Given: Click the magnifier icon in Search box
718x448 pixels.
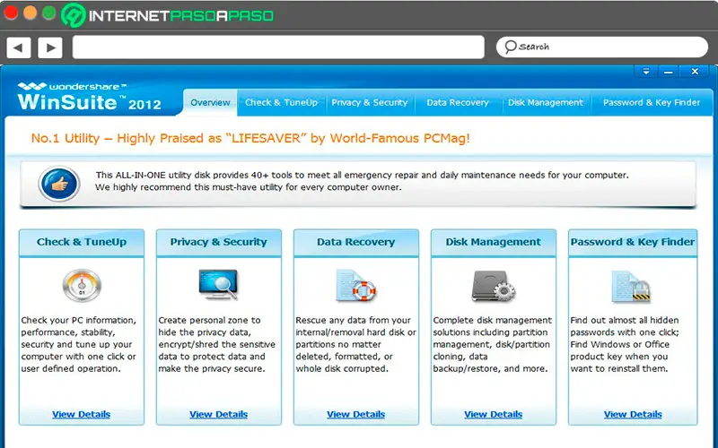Looking at the screenshot, I should pyautogui.click(x=510, y=47).
